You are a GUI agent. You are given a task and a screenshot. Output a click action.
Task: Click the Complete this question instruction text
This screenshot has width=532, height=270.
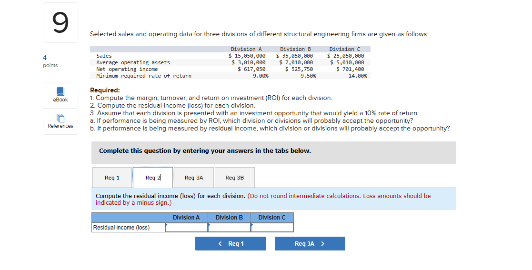click(205, 150)
